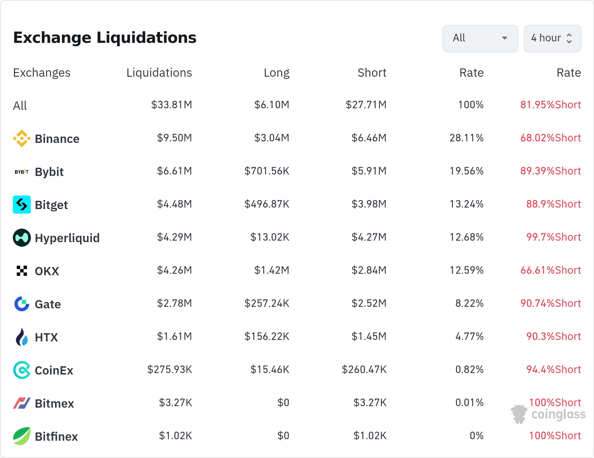Click the CoinEx logo icon
The height and width of the screenshot is (458, 594).
(22, 370)
